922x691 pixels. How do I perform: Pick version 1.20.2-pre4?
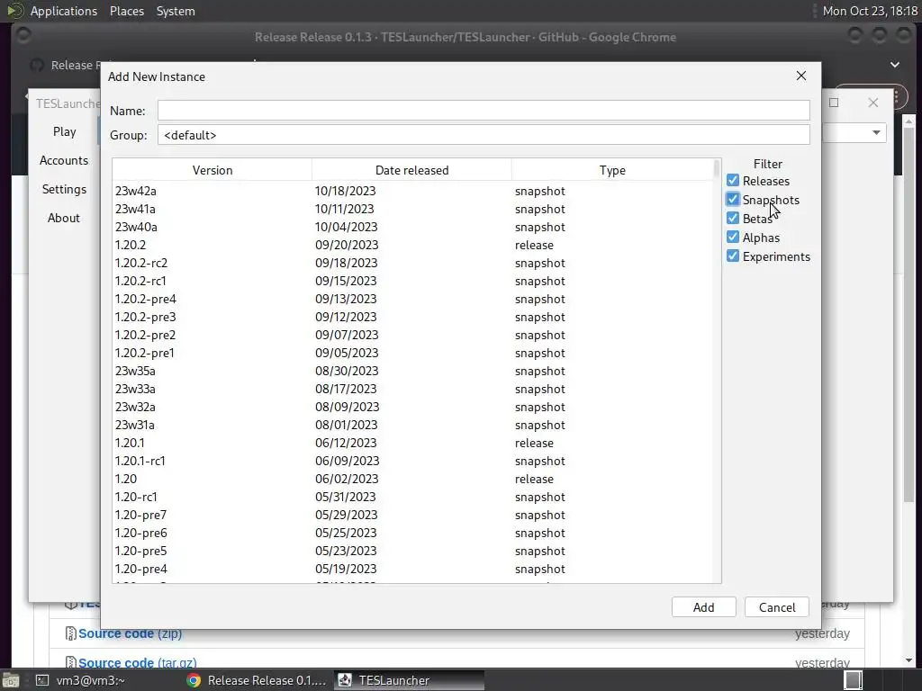pyautogui.click(x=412, y=299)
